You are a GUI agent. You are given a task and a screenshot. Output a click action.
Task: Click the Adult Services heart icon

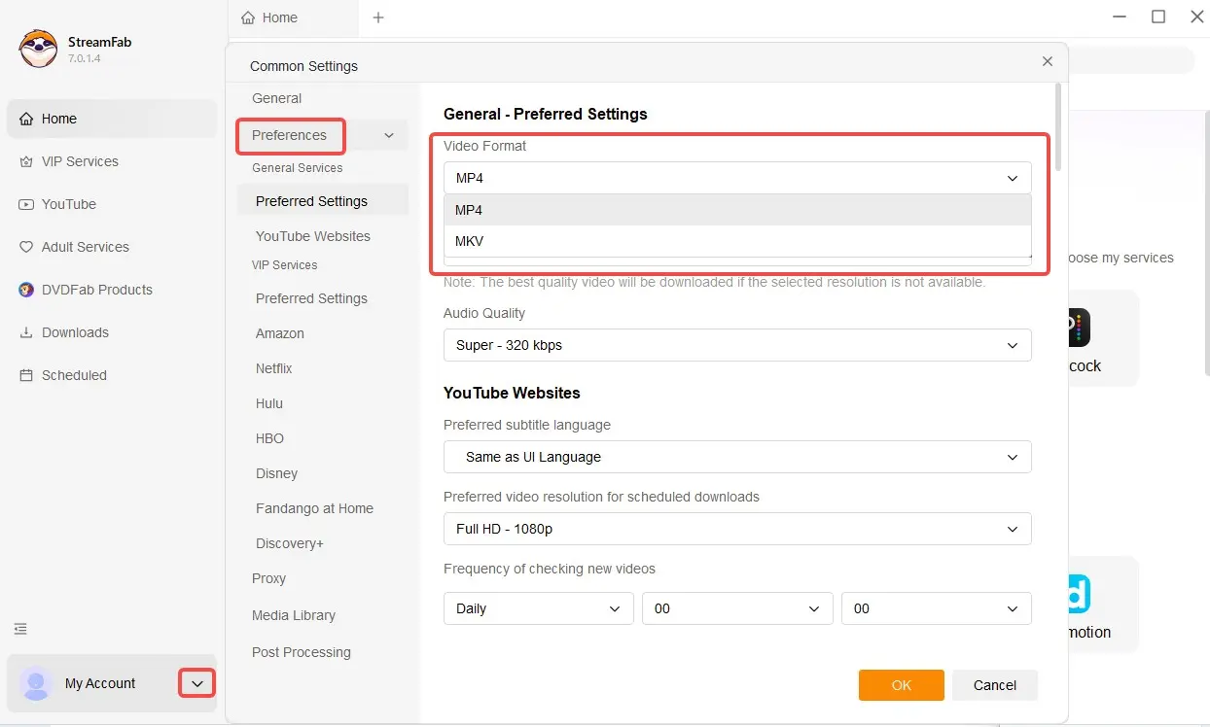pyautogui.click(x=25, y=247)
